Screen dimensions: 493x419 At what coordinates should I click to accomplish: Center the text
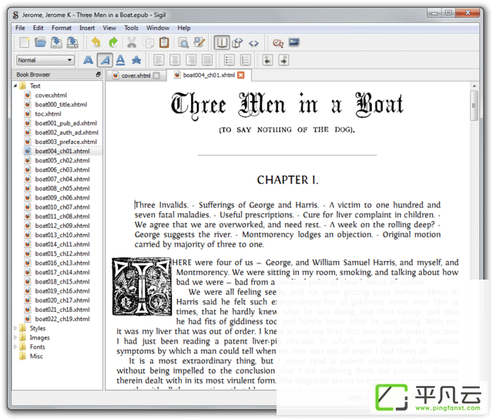tap(175, 60)
